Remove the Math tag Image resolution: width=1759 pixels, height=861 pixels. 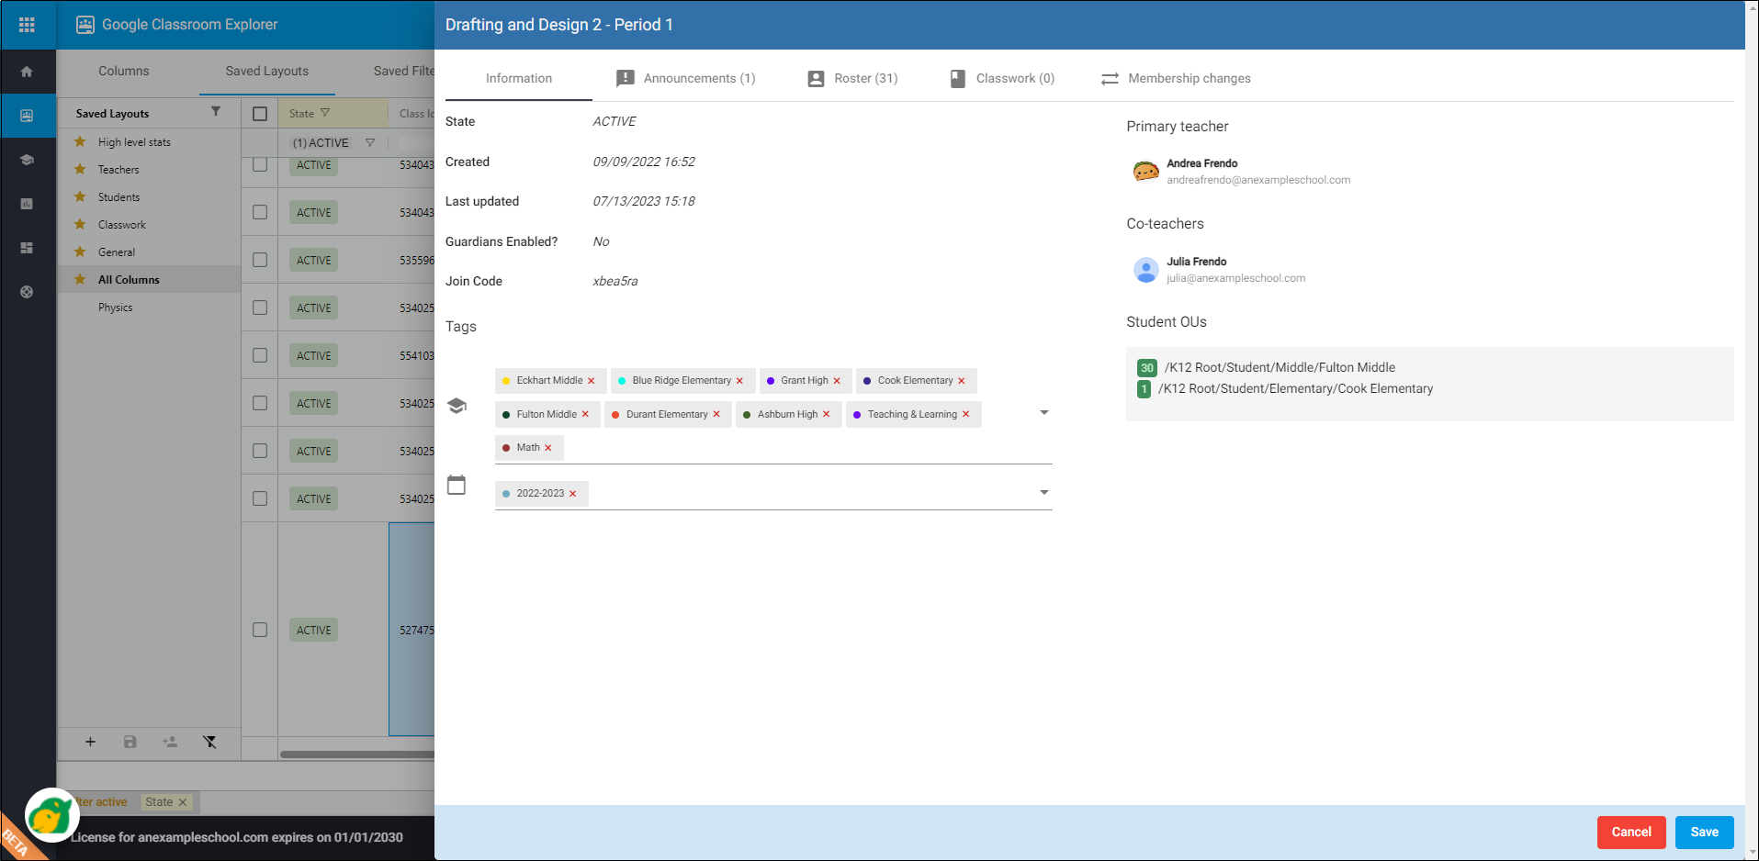click(x=548, y=448)
